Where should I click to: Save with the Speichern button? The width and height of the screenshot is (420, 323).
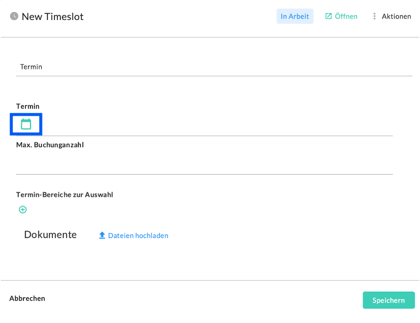coord(389,300)
